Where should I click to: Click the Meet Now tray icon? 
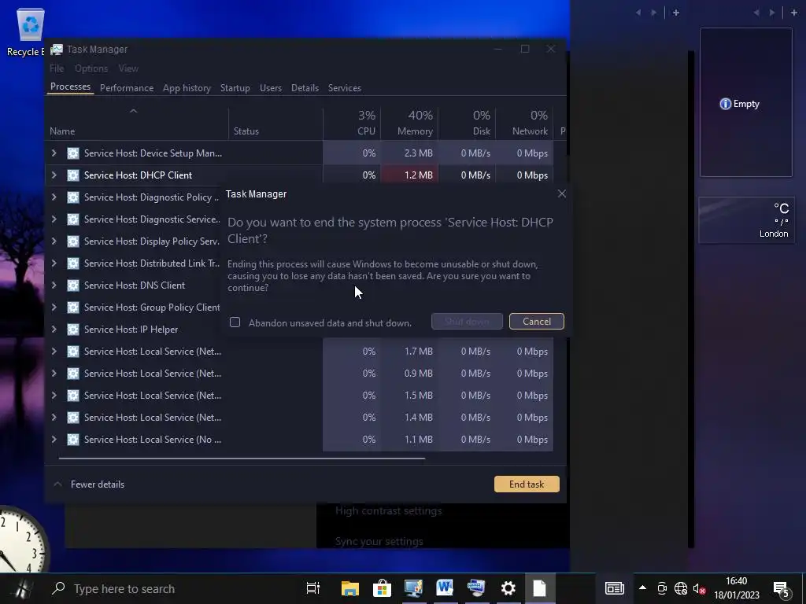[x=662, y=588]
